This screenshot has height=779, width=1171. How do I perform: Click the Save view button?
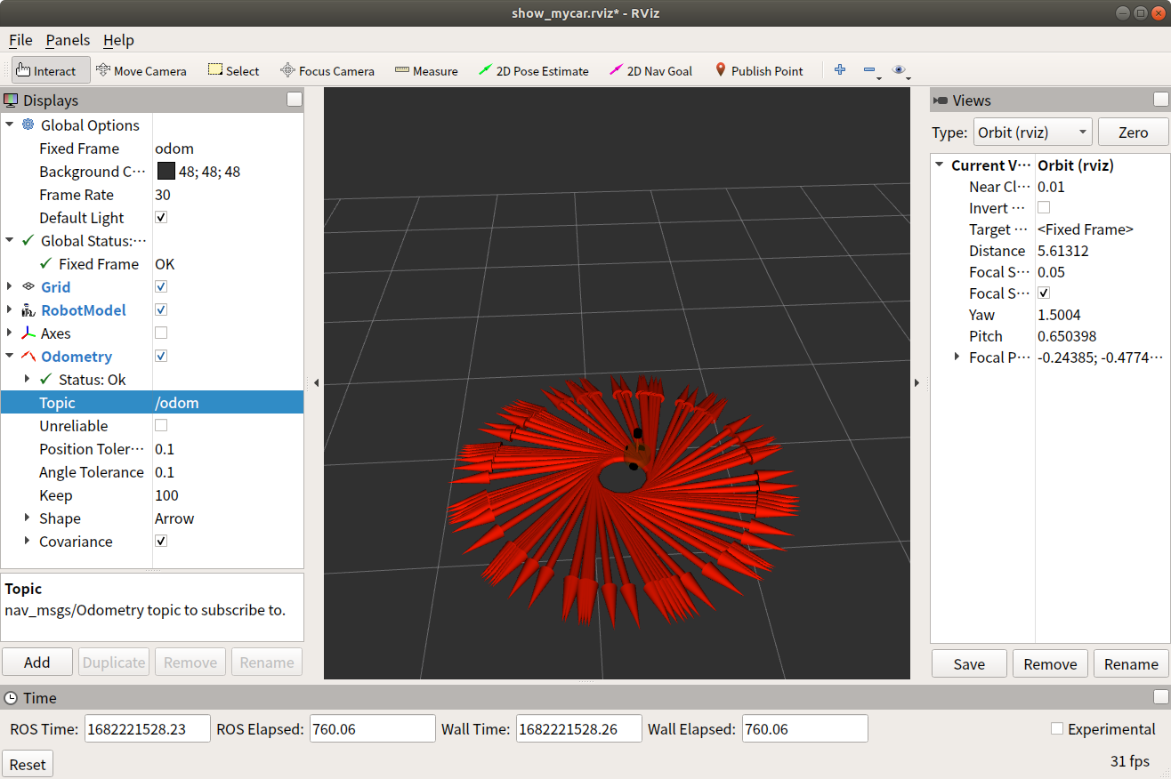coord(969,664)
